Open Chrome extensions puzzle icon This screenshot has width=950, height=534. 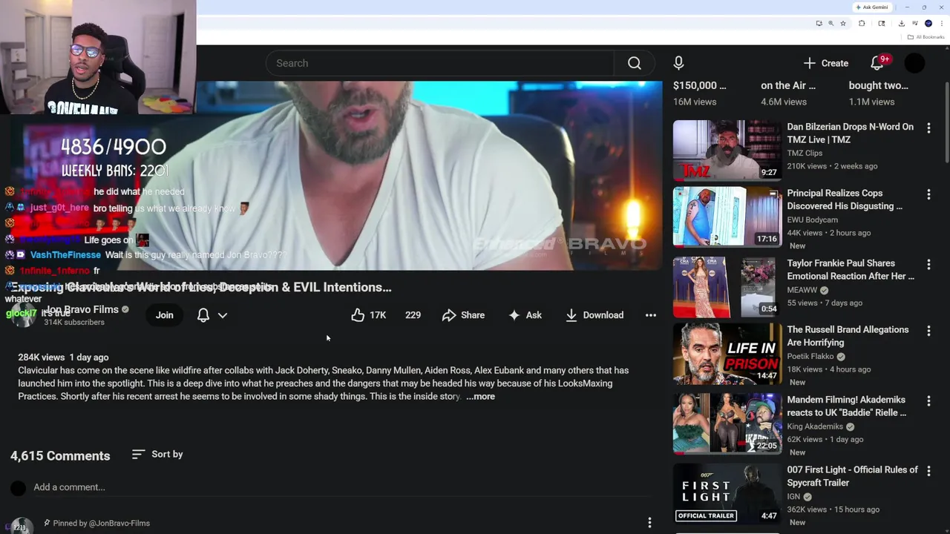click(x=862, y=24)
